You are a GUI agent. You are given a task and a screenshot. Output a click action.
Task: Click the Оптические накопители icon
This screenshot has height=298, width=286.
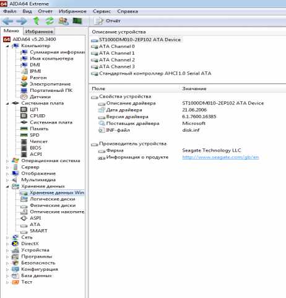click(24, 212)
